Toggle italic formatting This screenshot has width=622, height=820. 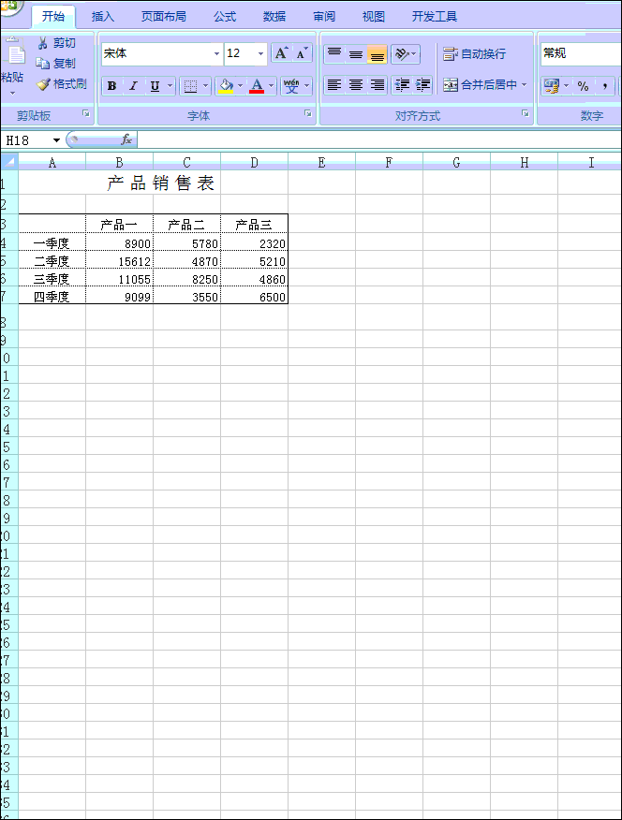point(133,86)
